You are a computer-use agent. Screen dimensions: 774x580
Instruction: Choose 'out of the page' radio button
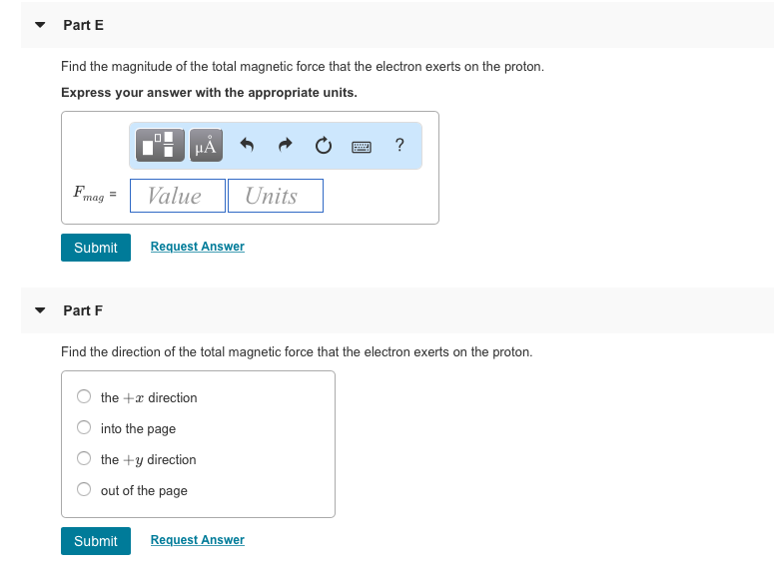[x=86, y=490]
